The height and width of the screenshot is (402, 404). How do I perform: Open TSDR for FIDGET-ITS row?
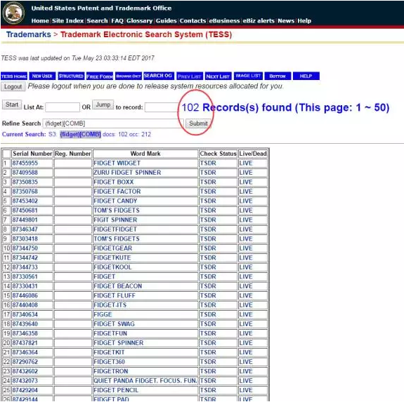tap(208, 305)
